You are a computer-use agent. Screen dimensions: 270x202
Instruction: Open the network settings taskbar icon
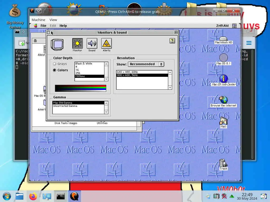(47, 196)
